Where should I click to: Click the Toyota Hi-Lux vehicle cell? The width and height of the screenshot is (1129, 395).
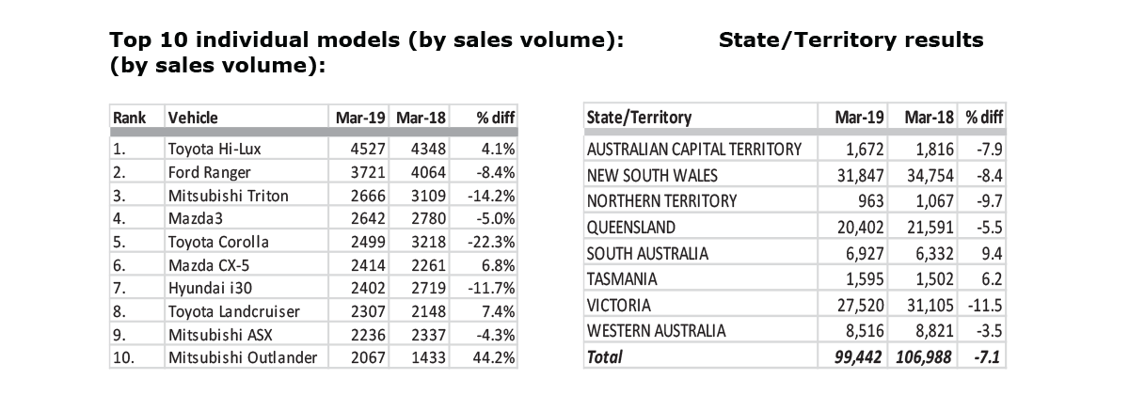coord(203,149)
